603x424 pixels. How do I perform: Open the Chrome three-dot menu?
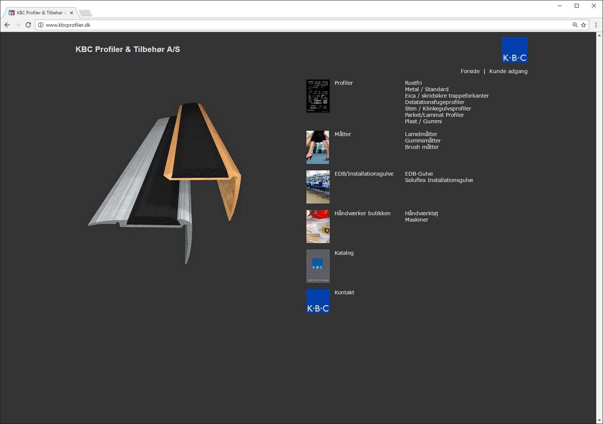click(596, 25)
